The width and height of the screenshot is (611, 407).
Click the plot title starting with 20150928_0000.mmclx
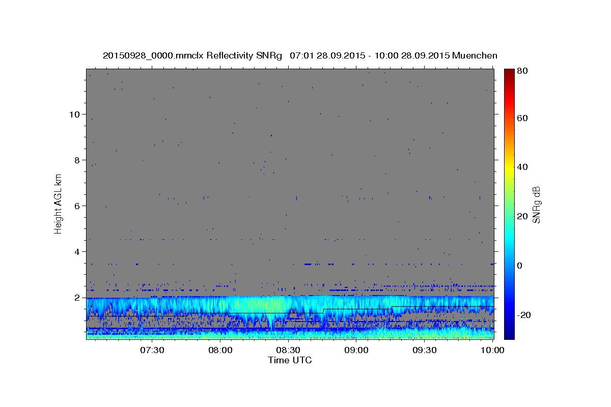(x=300, y=55)
